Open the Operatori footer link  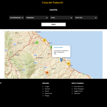pos(77,93)
